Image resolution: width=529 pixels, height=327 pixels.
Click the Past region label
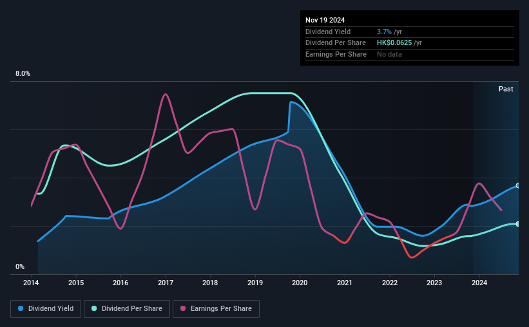(x=506, y=89)
